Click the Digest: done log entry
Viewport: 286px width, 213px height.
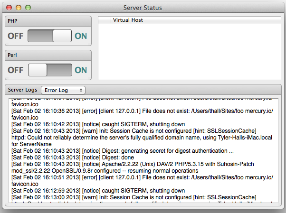click(73, 157)
